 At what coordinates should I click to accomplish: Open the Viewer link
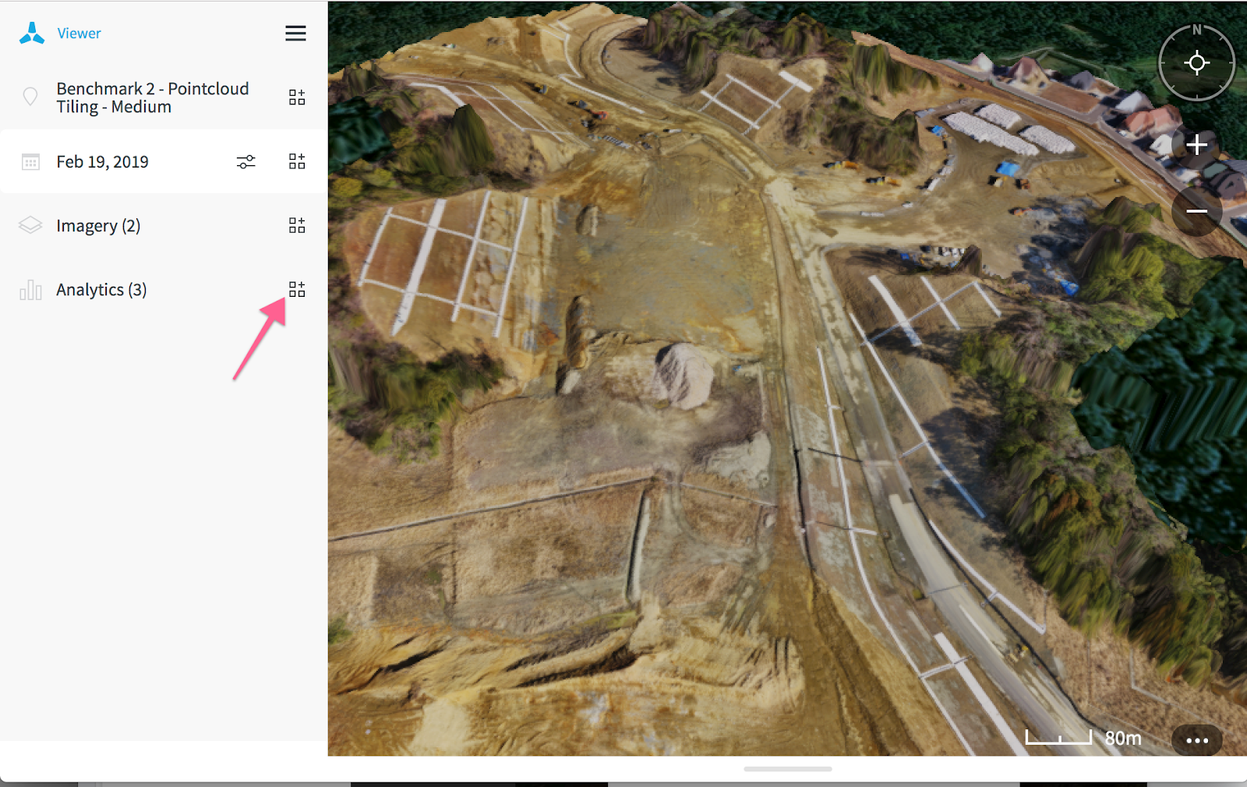click(x=79, y=34)
